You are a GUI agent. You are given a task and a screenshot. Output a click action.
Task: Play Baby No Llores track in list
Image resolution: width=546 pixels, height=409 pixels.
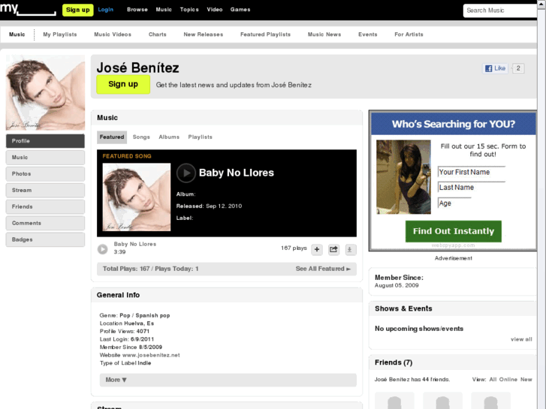coord(102,249)
